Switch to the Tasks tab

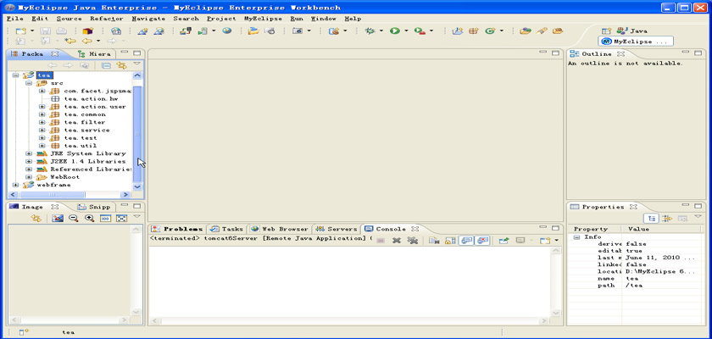[226, 229]
